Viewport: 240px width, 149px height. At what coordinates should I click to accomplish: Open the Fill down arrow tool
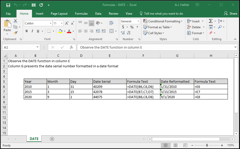211,27
